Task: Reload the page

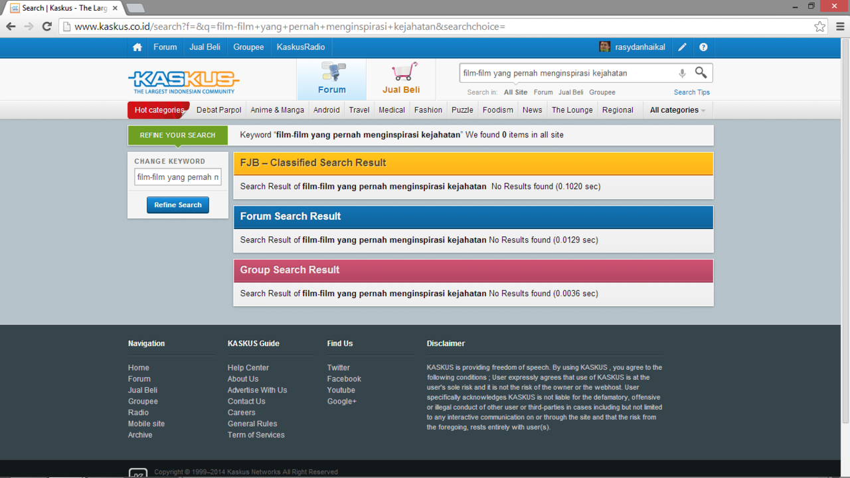Action: [x=46, y=27]
